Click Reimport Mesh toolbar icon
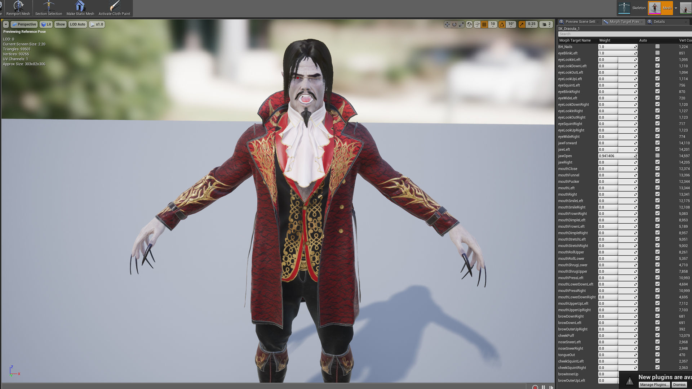The width and height of the screenshot is (692, 389). (x=18, y=8)
